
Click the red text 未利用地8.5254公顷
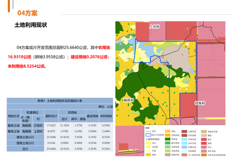click(x=26, y=66)
